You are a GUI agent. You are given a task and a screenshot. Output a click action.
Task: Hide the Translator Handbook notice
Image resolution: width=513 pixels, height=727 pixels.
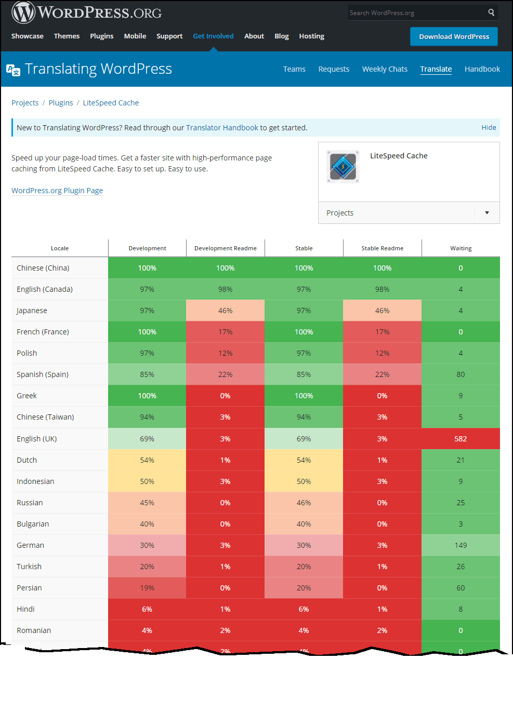[489, 127]
